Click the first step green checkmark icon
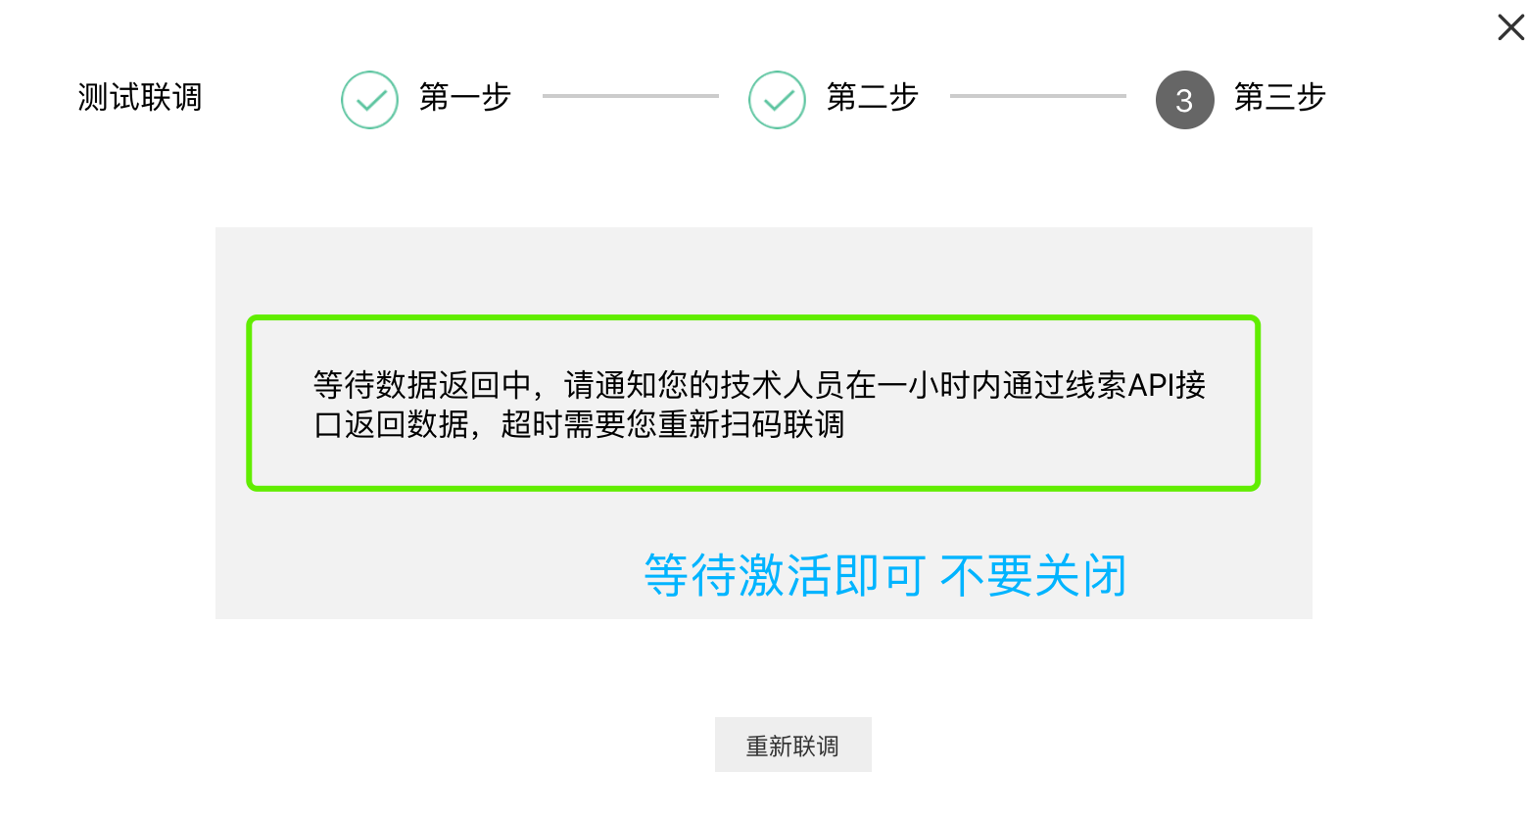Screen dimensions: 1528x819 [369, 100]
